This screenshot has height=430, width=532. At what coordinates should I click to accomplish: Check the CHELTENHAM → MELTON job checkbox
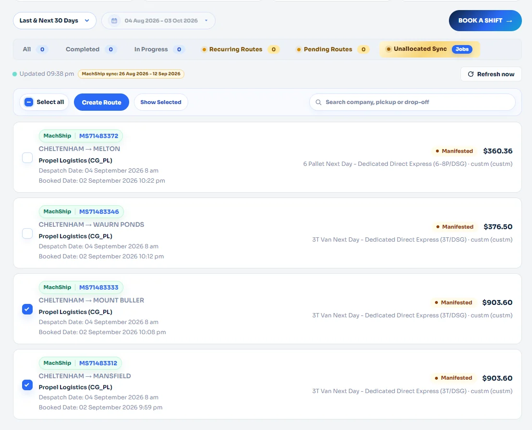click(27, 158)
